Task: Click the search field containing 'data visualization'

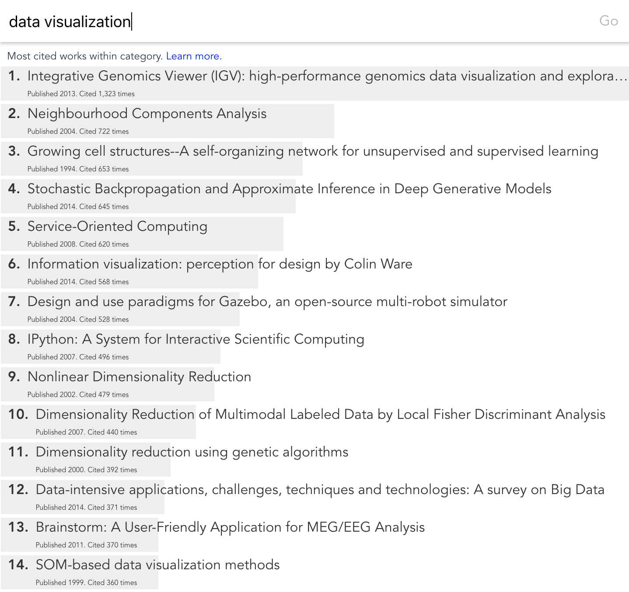Action: point(262,21)
